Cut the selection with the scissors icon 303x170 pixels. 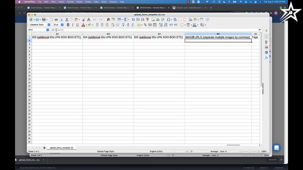point(67,19)
